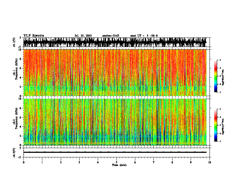Click the "6" frequency tick of ch.2 spectrogram
Screen dimensions: 236x182
[x=21, y=117]
